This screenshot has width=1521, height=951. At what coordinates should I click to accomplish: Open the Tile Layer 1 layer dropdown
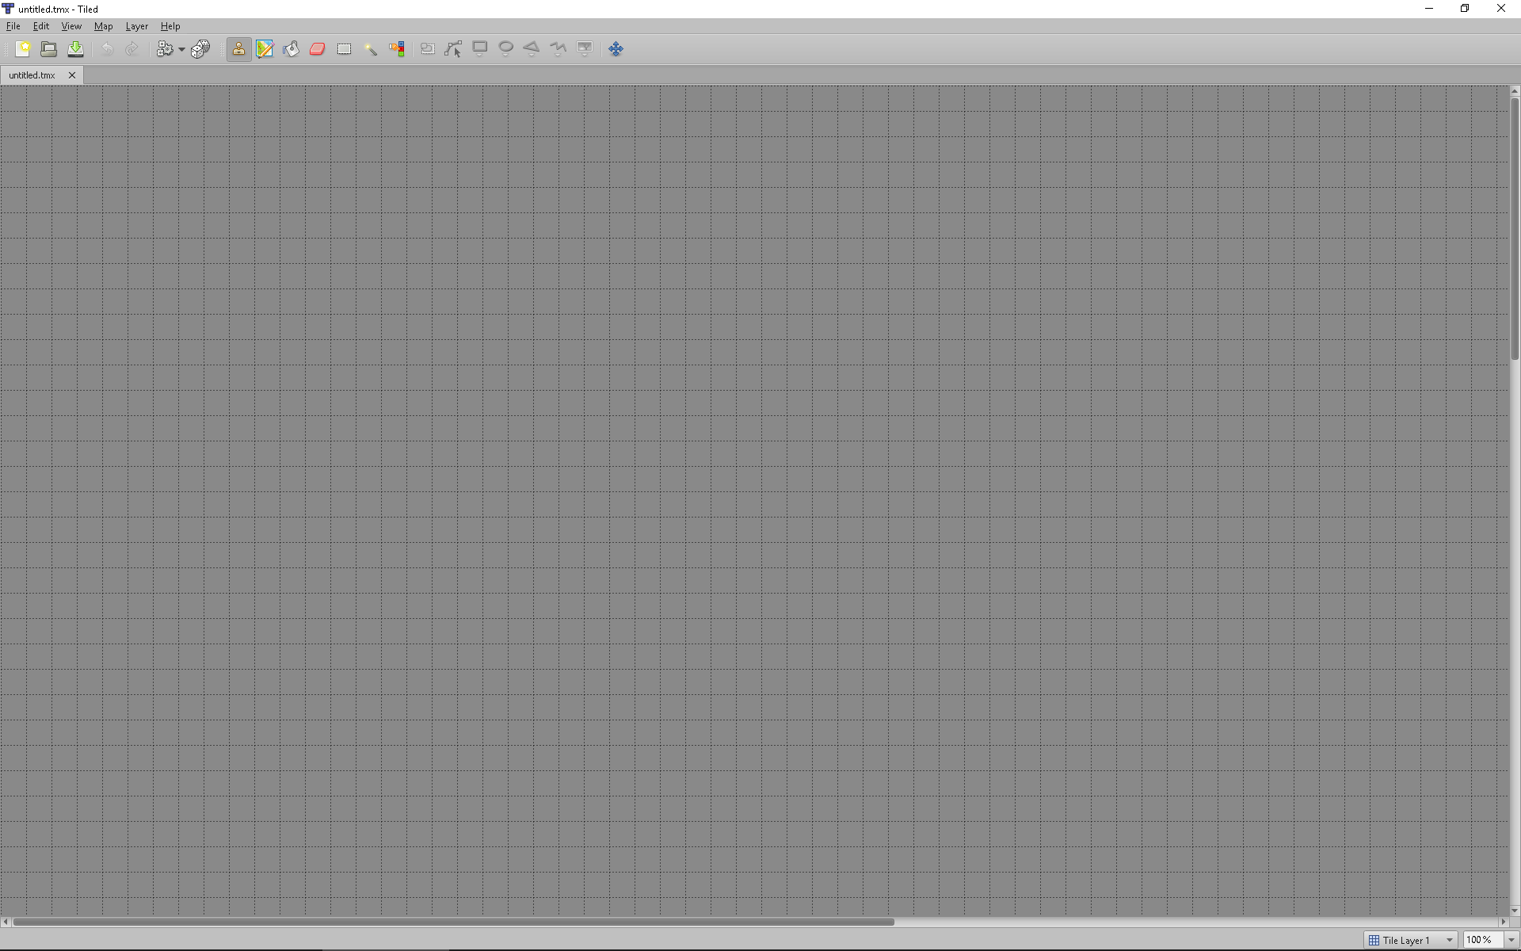[1412, 940]
